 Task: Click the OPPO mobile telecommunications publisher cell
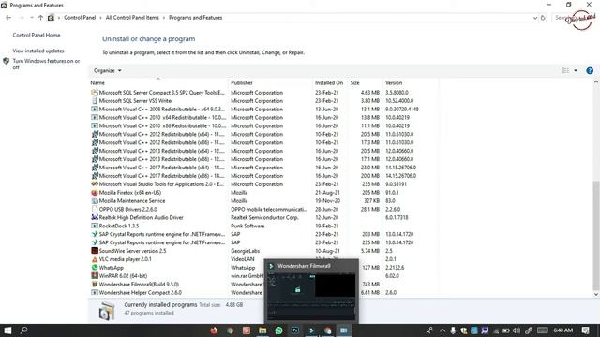(x=269, y=209)
